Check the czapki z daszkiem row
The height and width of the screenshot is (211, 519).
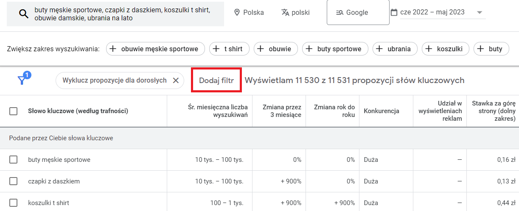14,181
